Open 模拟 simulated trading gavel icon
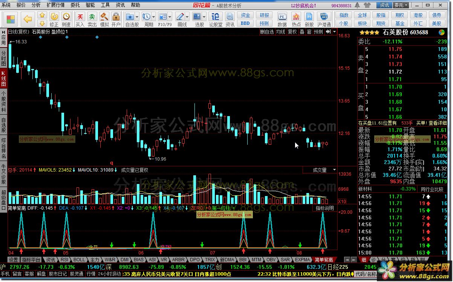453x282 pixels. coord(104,19)
